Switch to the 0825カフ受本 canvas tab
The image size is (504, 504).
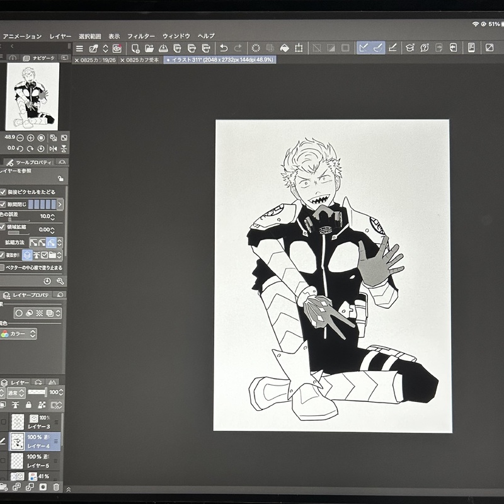click(140, 60)
